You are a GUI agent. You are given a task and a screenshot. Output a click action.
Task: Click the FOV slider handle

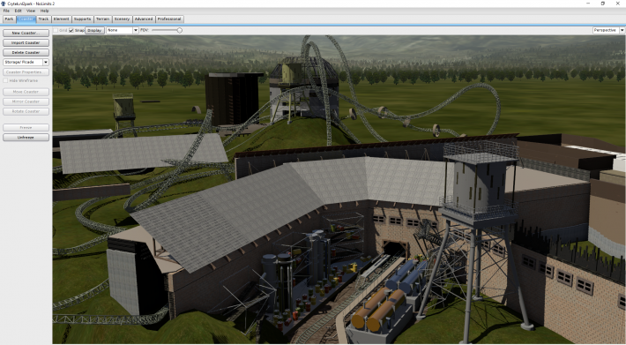[x=180, y=30]
